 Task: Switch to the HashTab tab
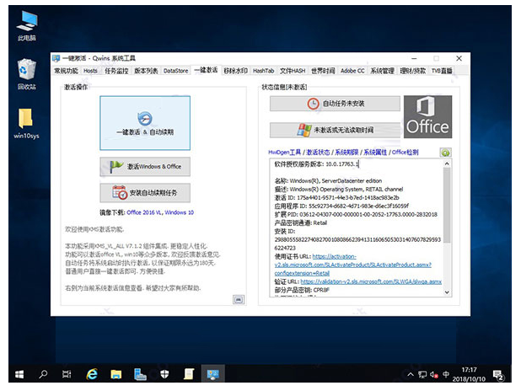click(263, 71)
